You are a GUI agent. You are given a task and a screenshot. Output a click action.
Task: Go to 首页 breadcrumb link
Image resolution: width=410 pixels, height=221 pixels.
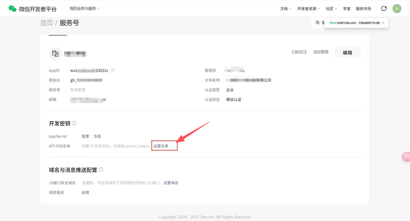47,23
